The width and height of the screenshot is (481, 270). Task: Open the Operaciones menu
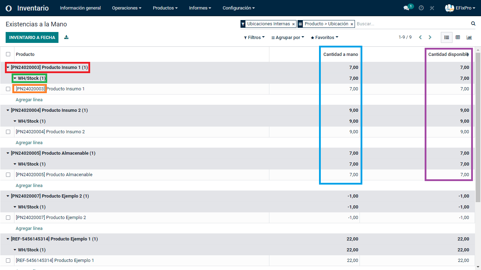click(x=126, y=8)
